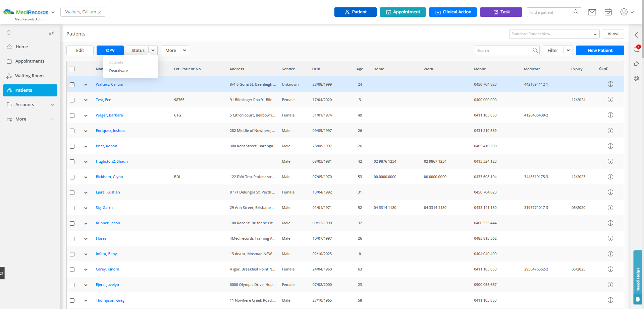Image resolution: width=644 pixels, height=309 pixels.
Task: Open the user account avatar icon
Action: pos(624,12)
